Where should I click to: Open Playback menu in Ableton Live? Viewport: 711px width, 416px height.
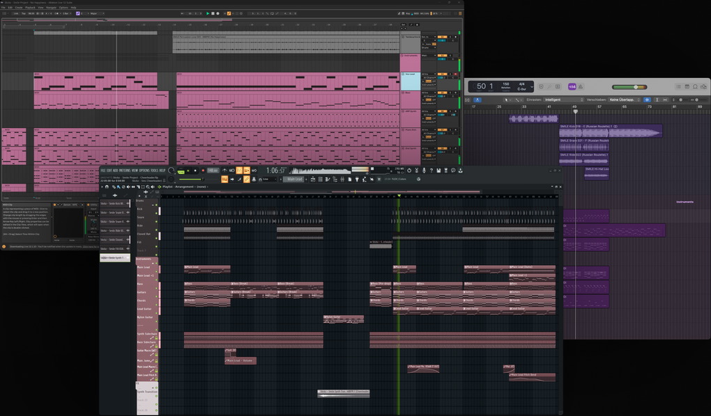[30, 8]
